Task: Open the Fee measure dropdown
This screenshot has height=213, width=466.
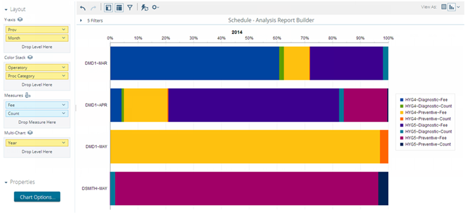Action: click(x=37, y=105)
